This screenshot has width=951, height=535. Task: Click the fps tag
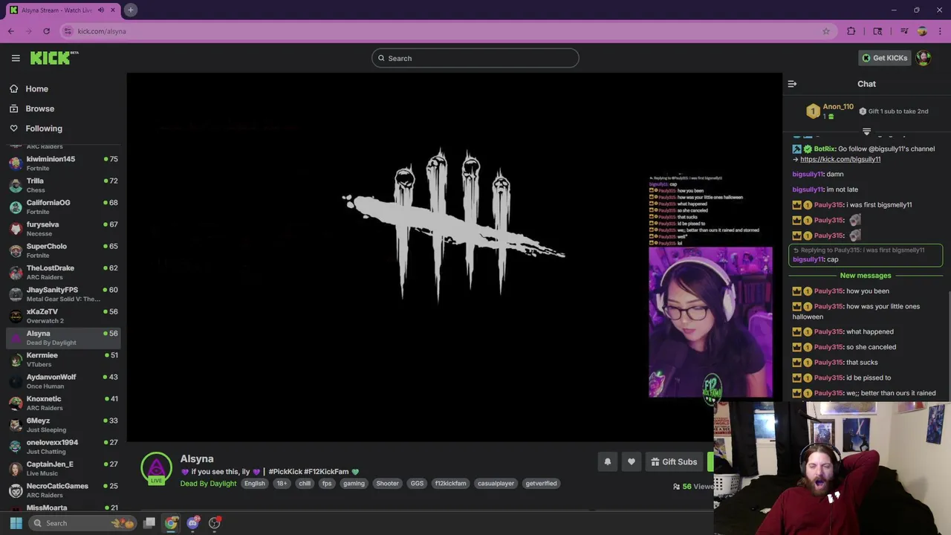point(327,484)
